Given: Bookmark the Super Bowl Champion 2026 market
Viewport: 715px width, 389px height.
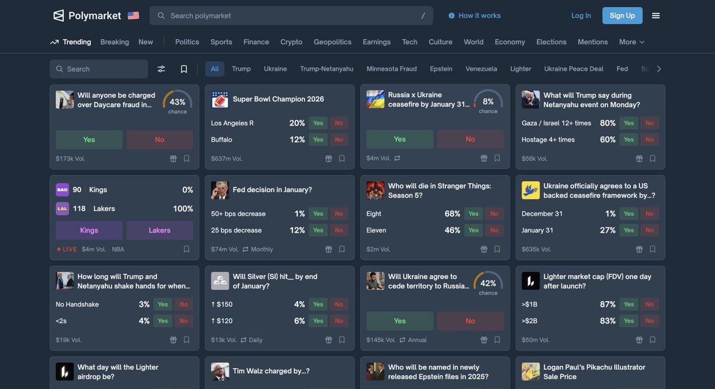Looking at the screenshot, I should [x=342, y=159].
